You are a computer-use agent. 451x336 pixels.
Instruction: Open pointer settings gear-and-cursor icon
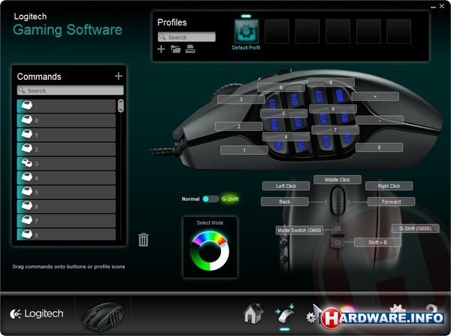(313, 314)
